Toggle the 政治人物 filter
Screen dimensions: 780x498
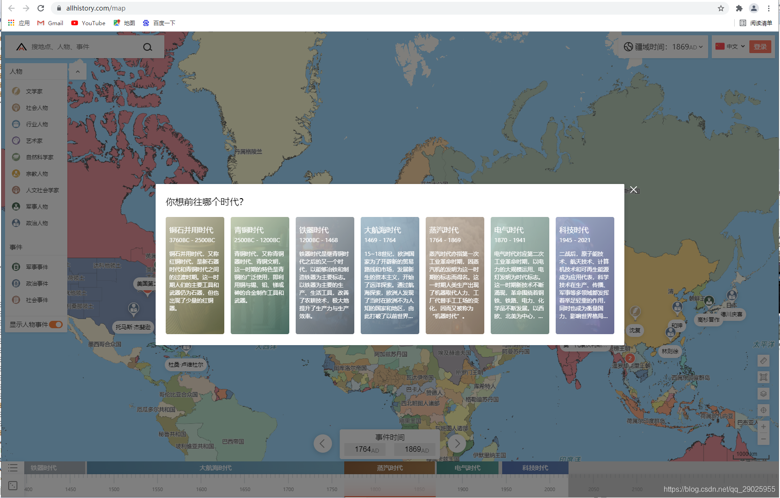[36, 223]
